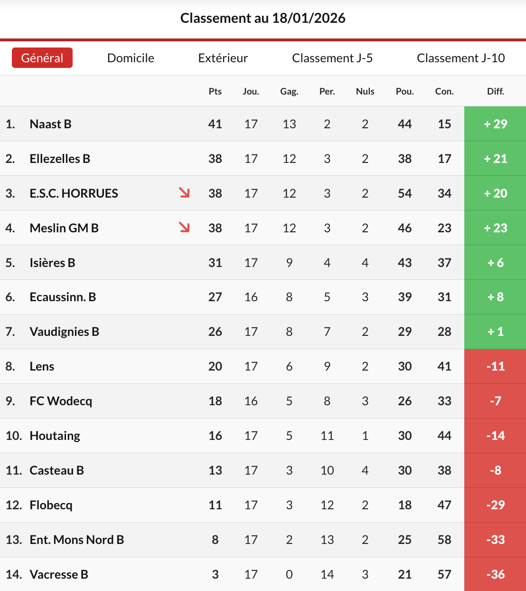The image size is (526, 591).
Task: Click the Ellezelles B team name
Action: click(60, 159)
